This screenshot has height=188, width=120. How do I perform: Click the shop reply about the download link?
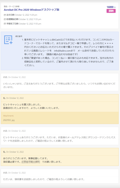59,139
